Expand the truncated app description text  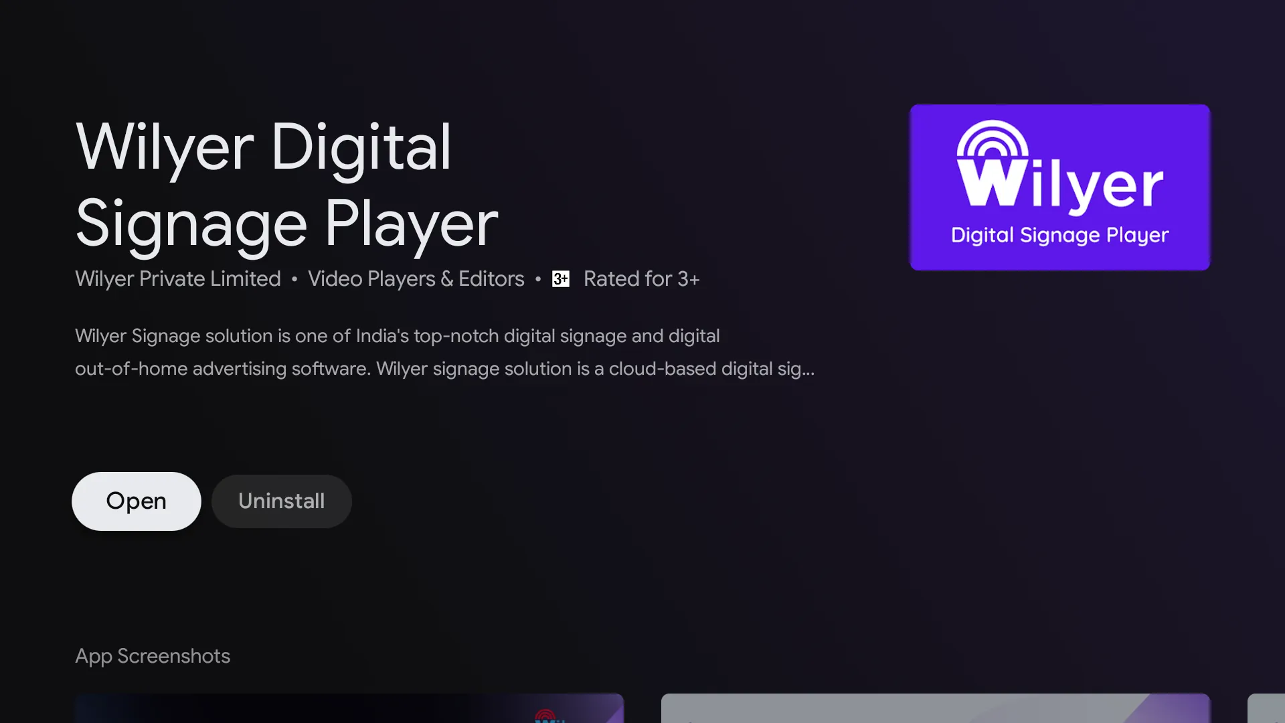[445, 352]
